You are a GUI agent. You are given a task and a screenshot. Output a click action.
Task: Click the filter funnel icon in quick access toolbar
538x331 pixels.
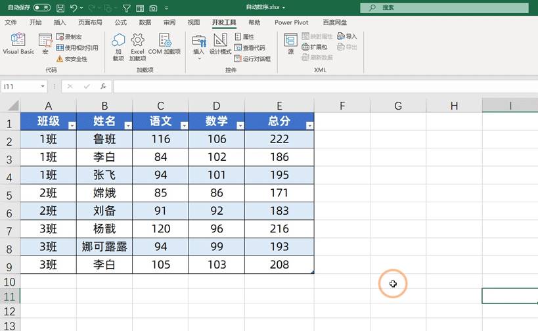coord(127,8)
